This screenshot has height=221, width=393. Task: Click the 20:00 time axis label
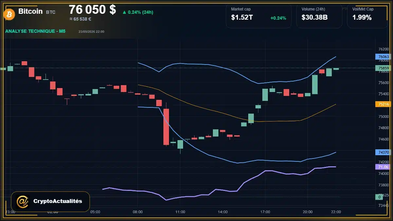[x=308, y=212]
